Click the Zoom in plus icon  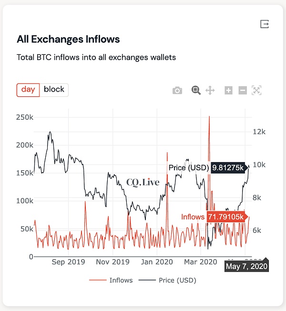click(x=228, y=90)
